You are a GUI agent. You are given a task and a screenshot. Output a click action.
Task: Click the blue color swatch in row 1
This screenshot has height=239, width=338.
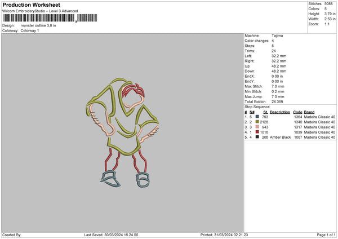(257, 117)
